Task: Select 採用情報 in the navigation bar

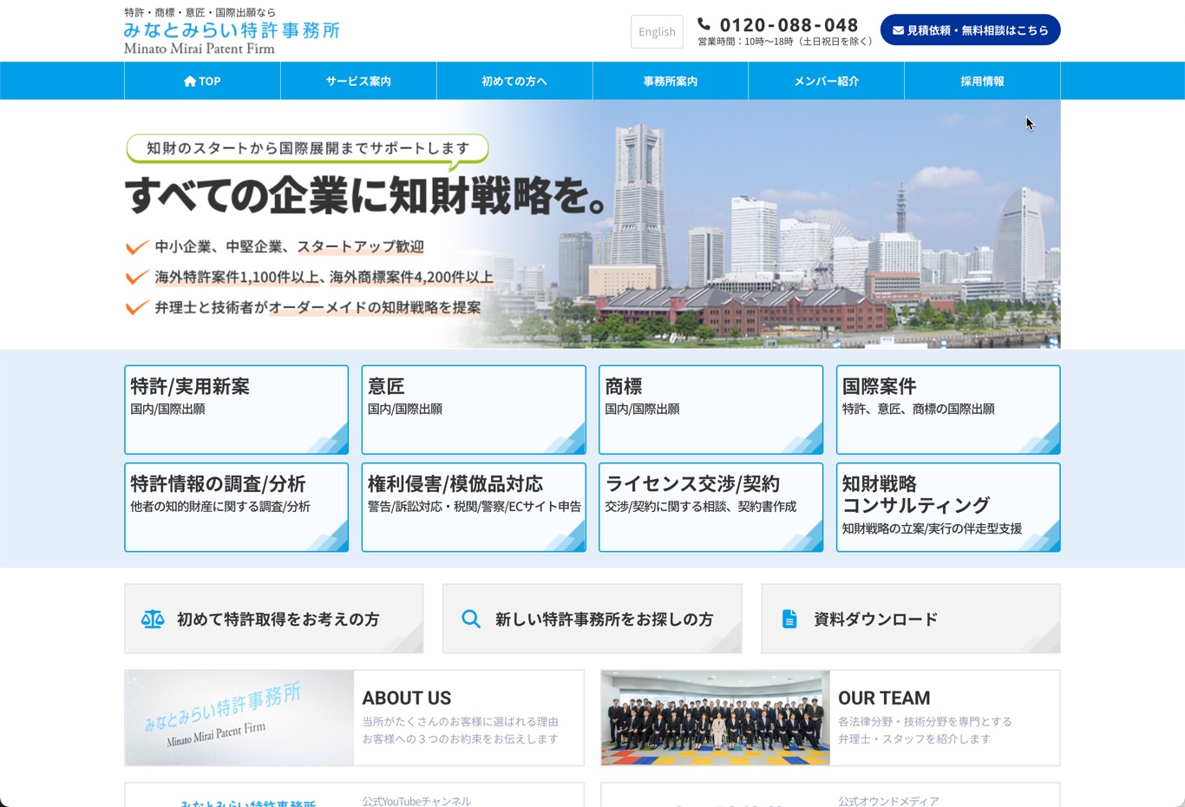Action: coord(982,82)
